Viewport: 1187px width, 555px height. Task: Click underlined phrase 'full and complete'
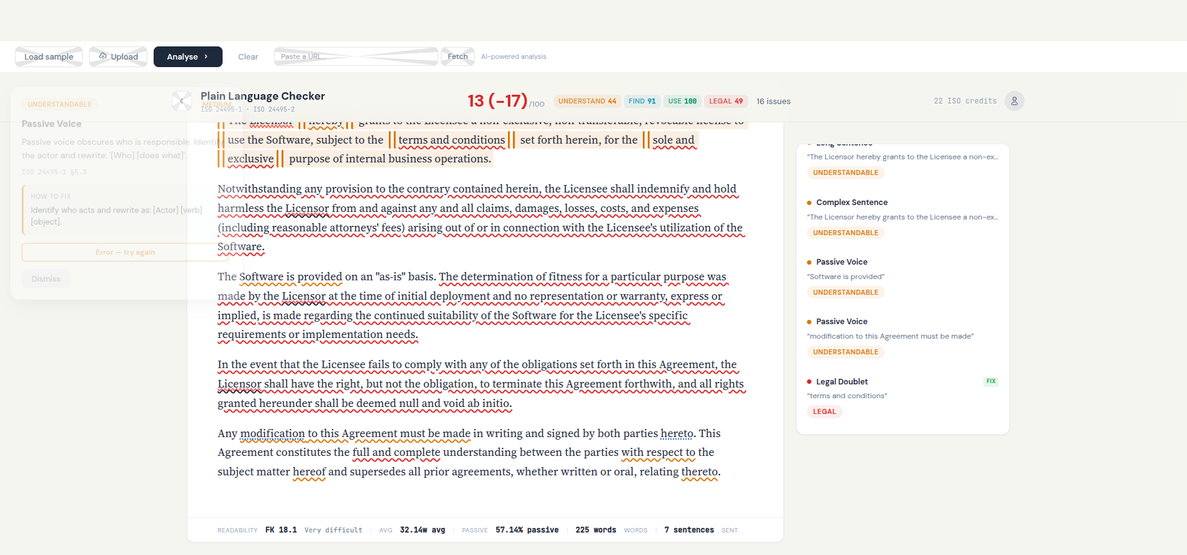coord(396,452)
